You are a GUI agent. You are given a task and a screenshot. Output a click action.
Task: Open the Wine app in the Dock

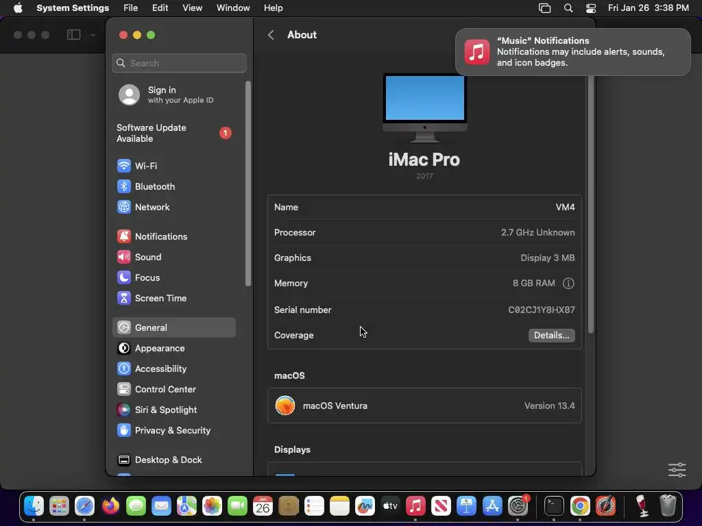tap(642, 506)
